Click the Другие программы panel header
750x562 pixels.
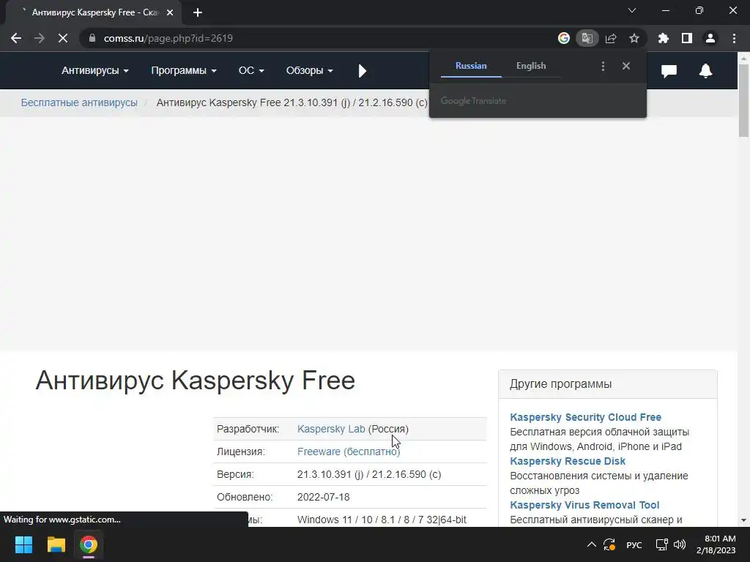pos(607,384)
